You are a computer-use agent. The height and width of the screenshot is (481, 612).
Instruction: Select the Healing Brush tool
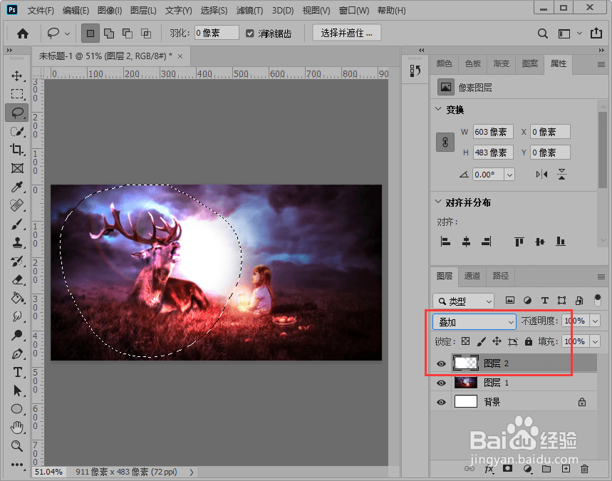17,205
